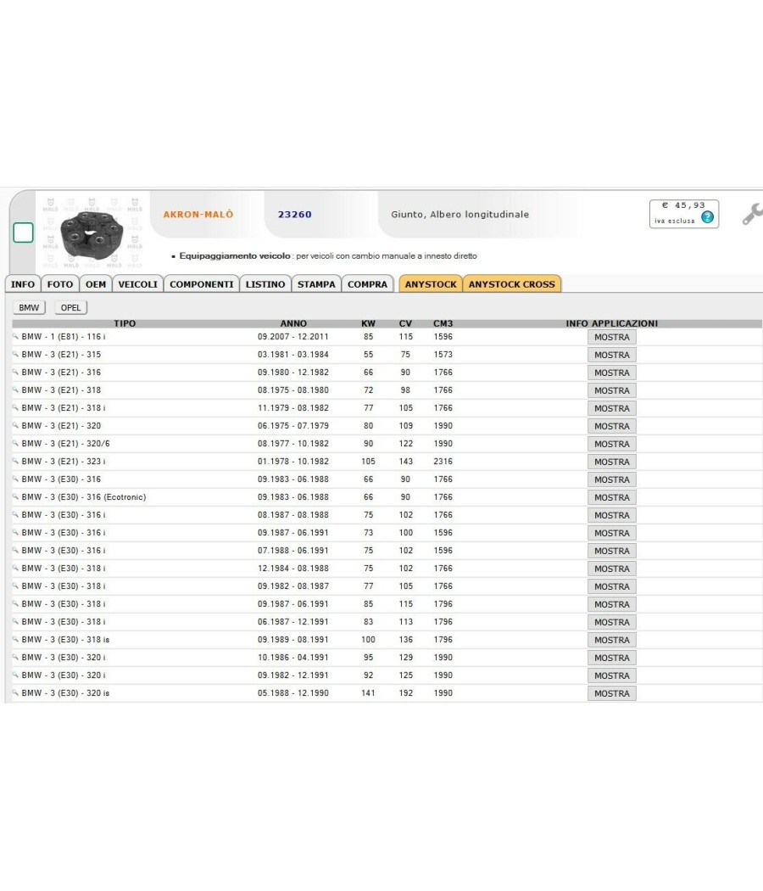Screen dimensions: 763x891
Task: Click MOSTRA in the 141 KW row
Action: 612,693
